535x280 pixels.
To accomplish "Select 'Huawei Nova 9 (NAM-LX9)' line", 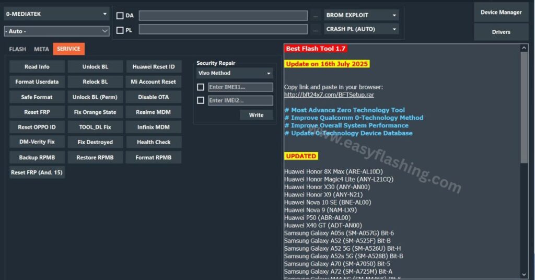I will 320,210.
